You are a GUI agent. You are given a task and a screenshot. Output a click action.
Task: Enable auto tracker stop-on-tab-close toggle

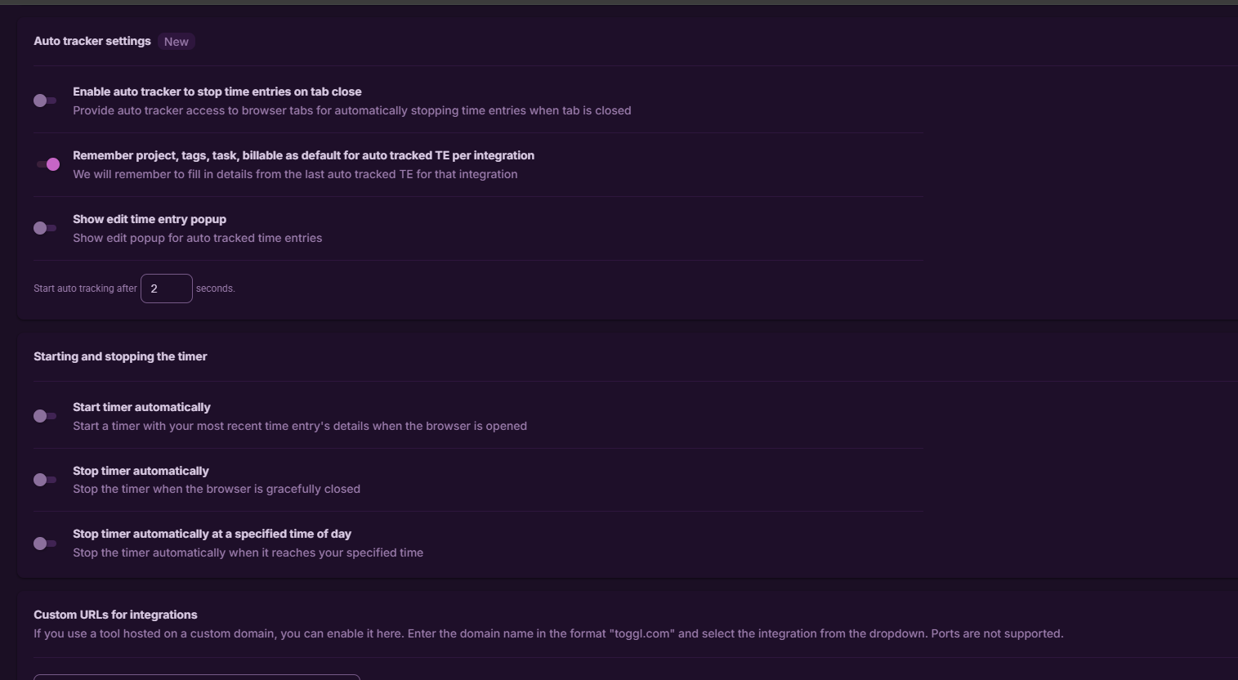tap(45, 101)
